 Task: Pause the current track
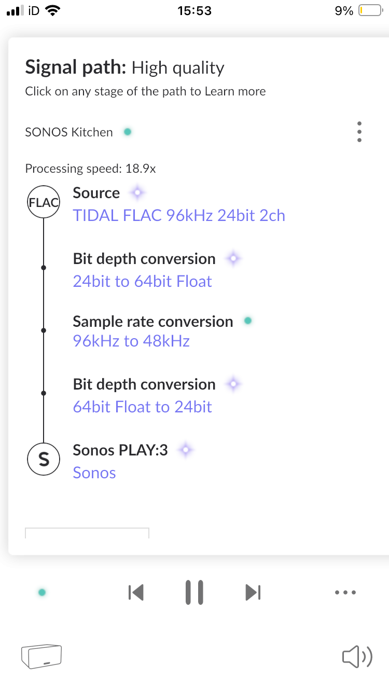click(194, 592)
